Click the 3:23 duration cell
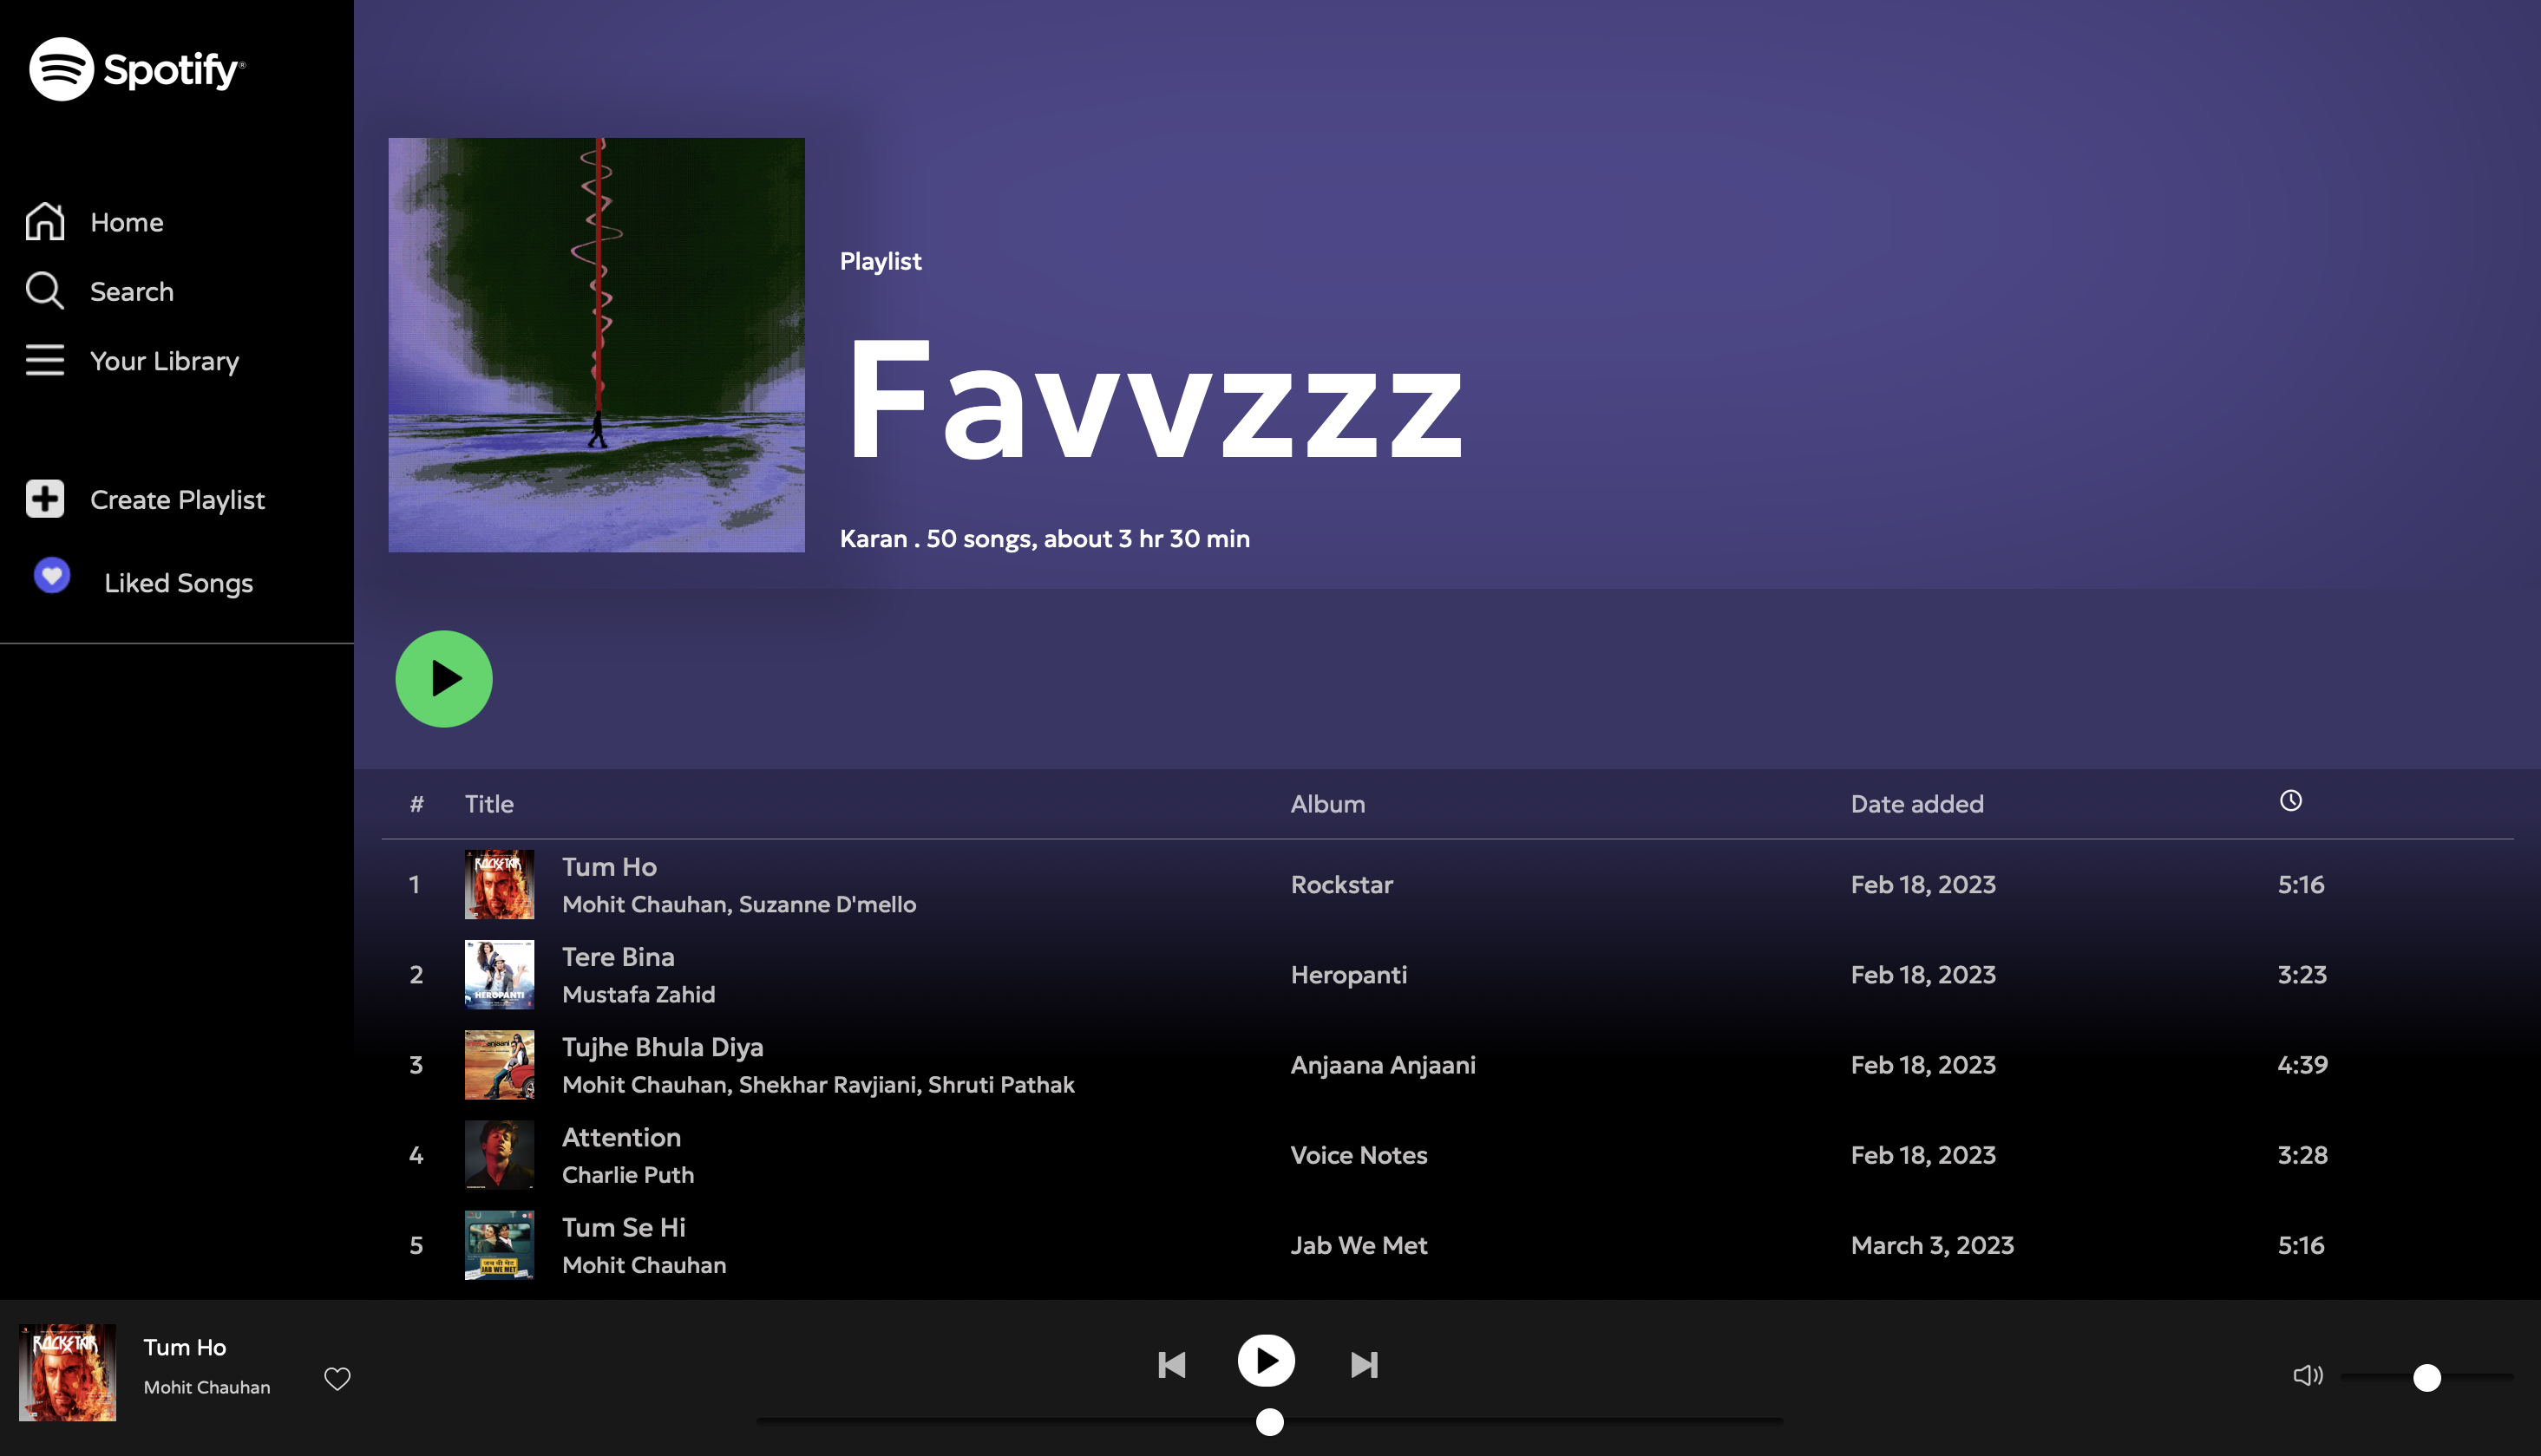Viewport: 2541px width, 1456px height. (2302, 975)
